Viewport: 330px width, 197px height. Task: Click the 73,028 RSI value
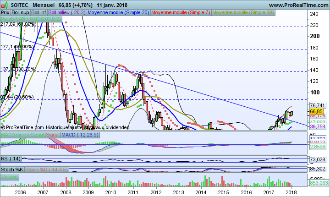tap(317, 159)
